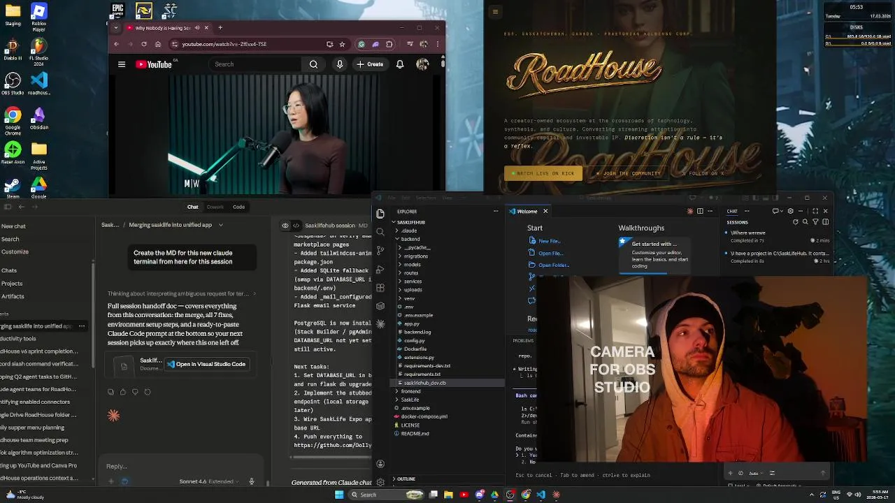This screenshot has height=503, width=895.
Task: Click Open in Visual Studio Code button
Action: (x=206, y=364)
